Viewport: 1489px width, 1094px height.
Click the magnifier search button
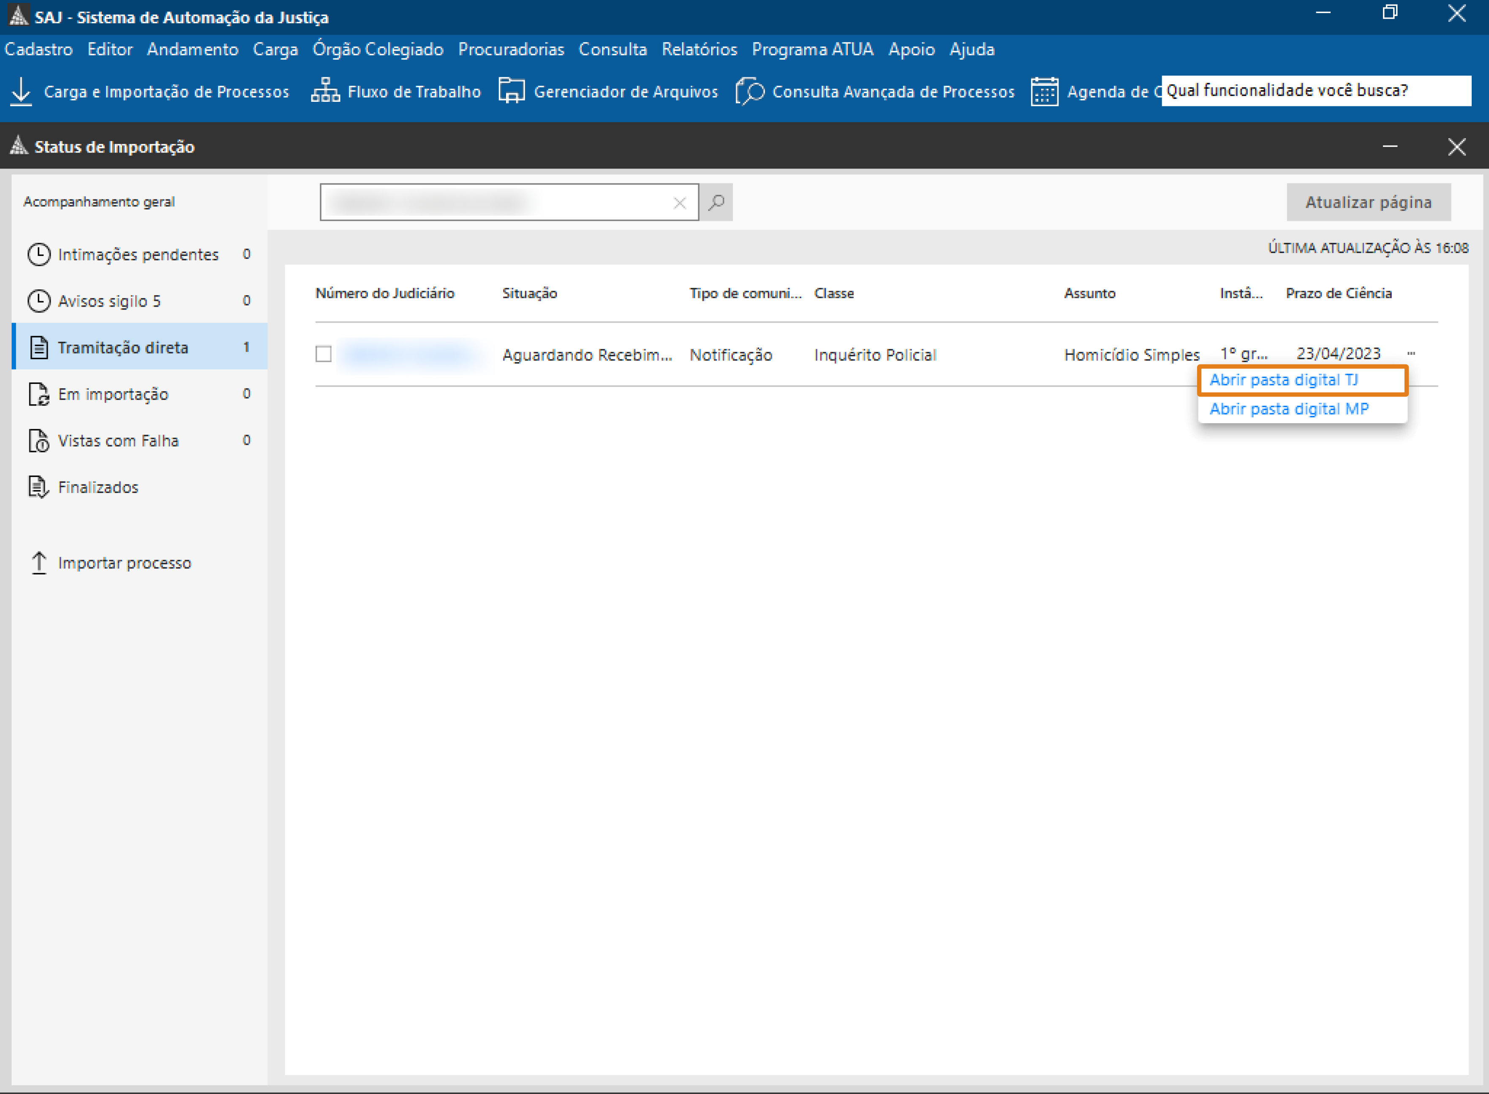tap(716, 203)
